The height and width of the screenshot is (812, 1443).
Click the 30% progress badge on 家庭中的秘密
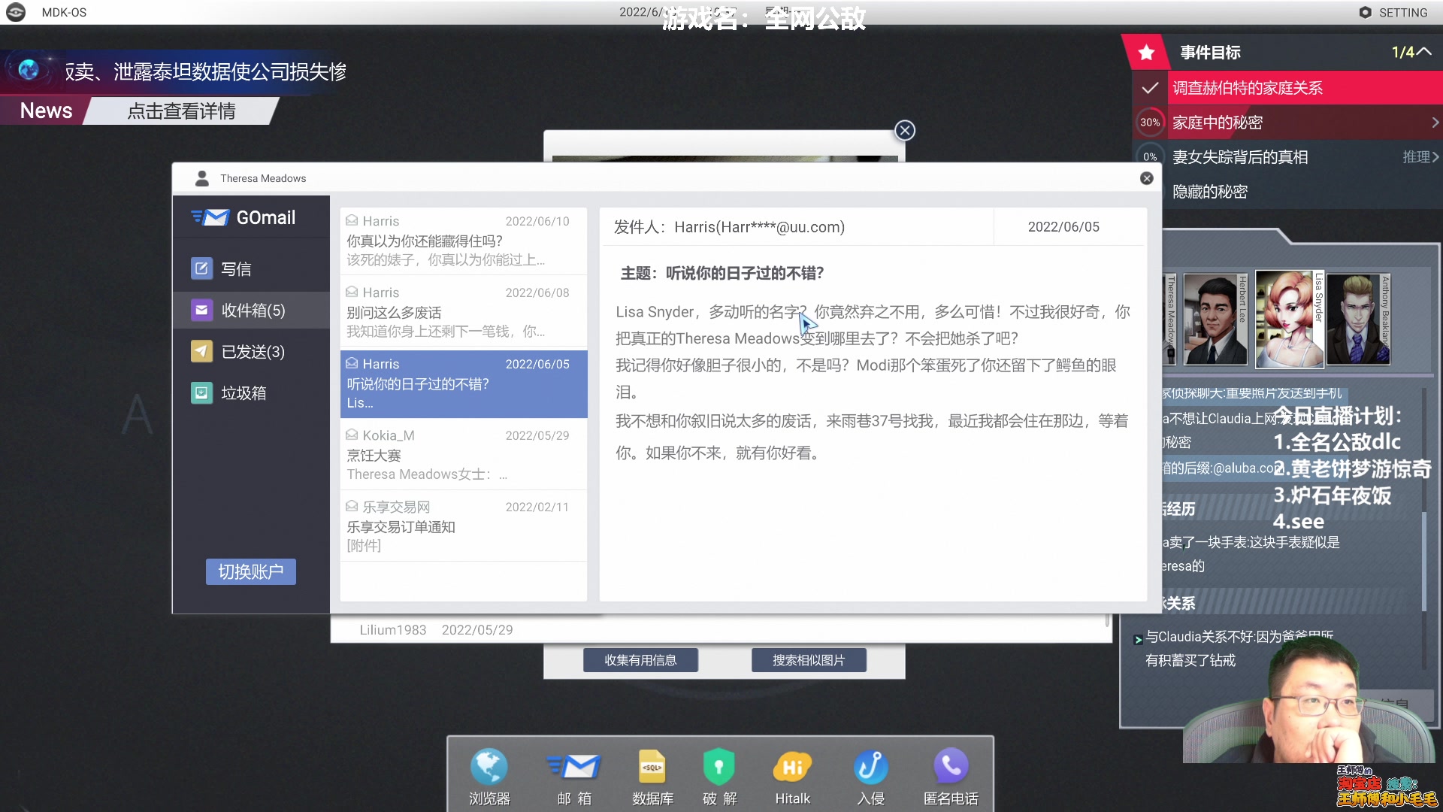[x=1150, y=122]
